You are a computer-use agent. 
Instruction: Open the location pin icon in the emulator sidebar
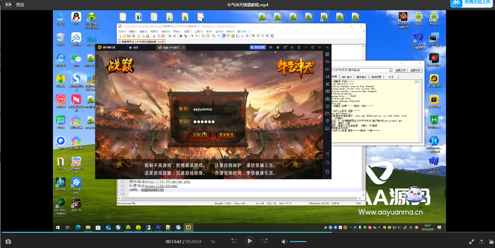click(x=327, y=121)
